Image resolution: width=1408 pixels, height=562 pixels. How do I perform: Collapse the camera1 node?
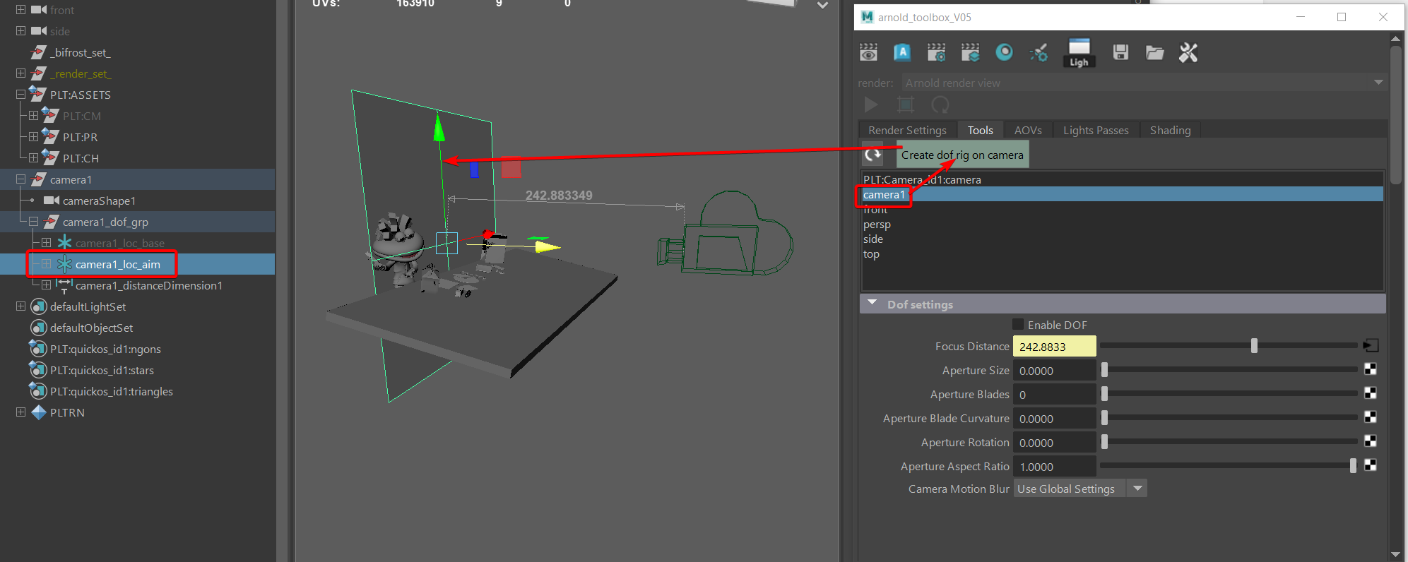pyautogui.click(x=20, y=179)
